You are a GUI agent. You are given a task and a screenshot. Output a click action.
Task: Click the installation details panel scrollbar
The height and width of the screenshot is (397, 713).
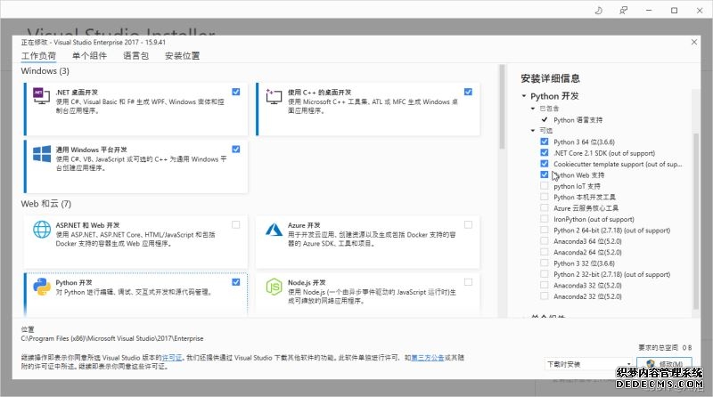click(x=696, y=222)
